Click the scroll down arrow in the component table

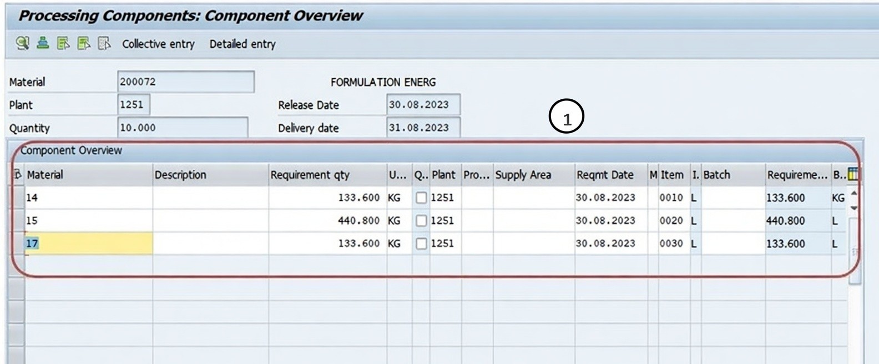click(x=854, y=208)
